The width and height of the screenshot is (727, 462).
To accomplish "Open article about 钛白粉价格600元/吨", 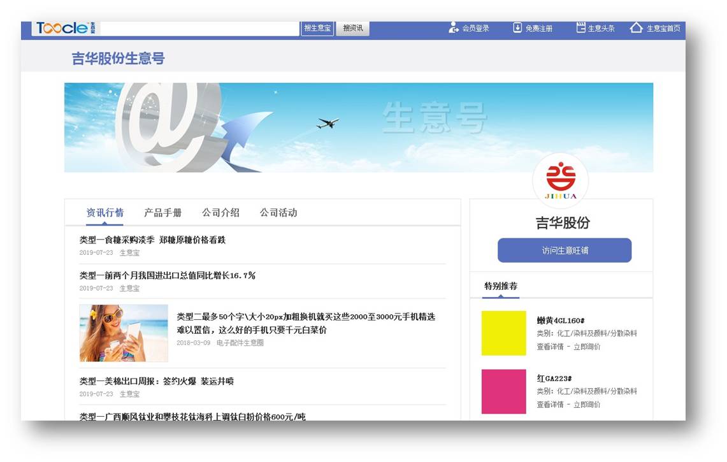I will coord(192,417).
